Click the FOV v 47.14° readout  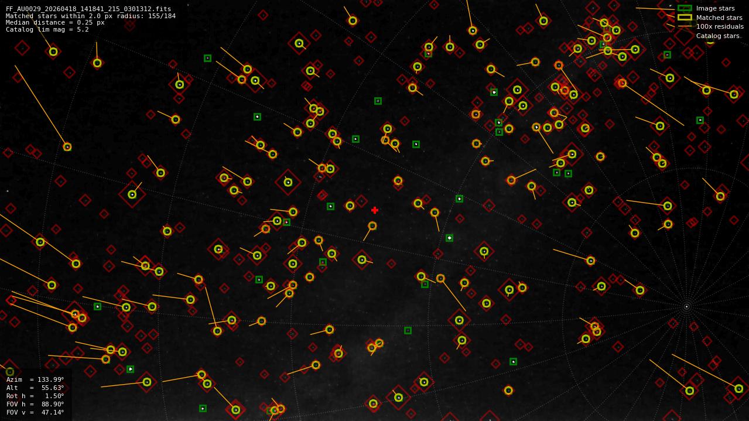pyautogui.click(x=35, y=412)
